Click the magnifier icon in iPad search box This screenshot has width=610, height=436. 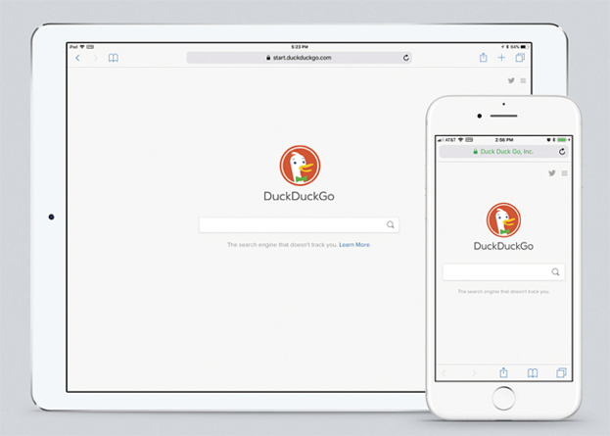390,224
